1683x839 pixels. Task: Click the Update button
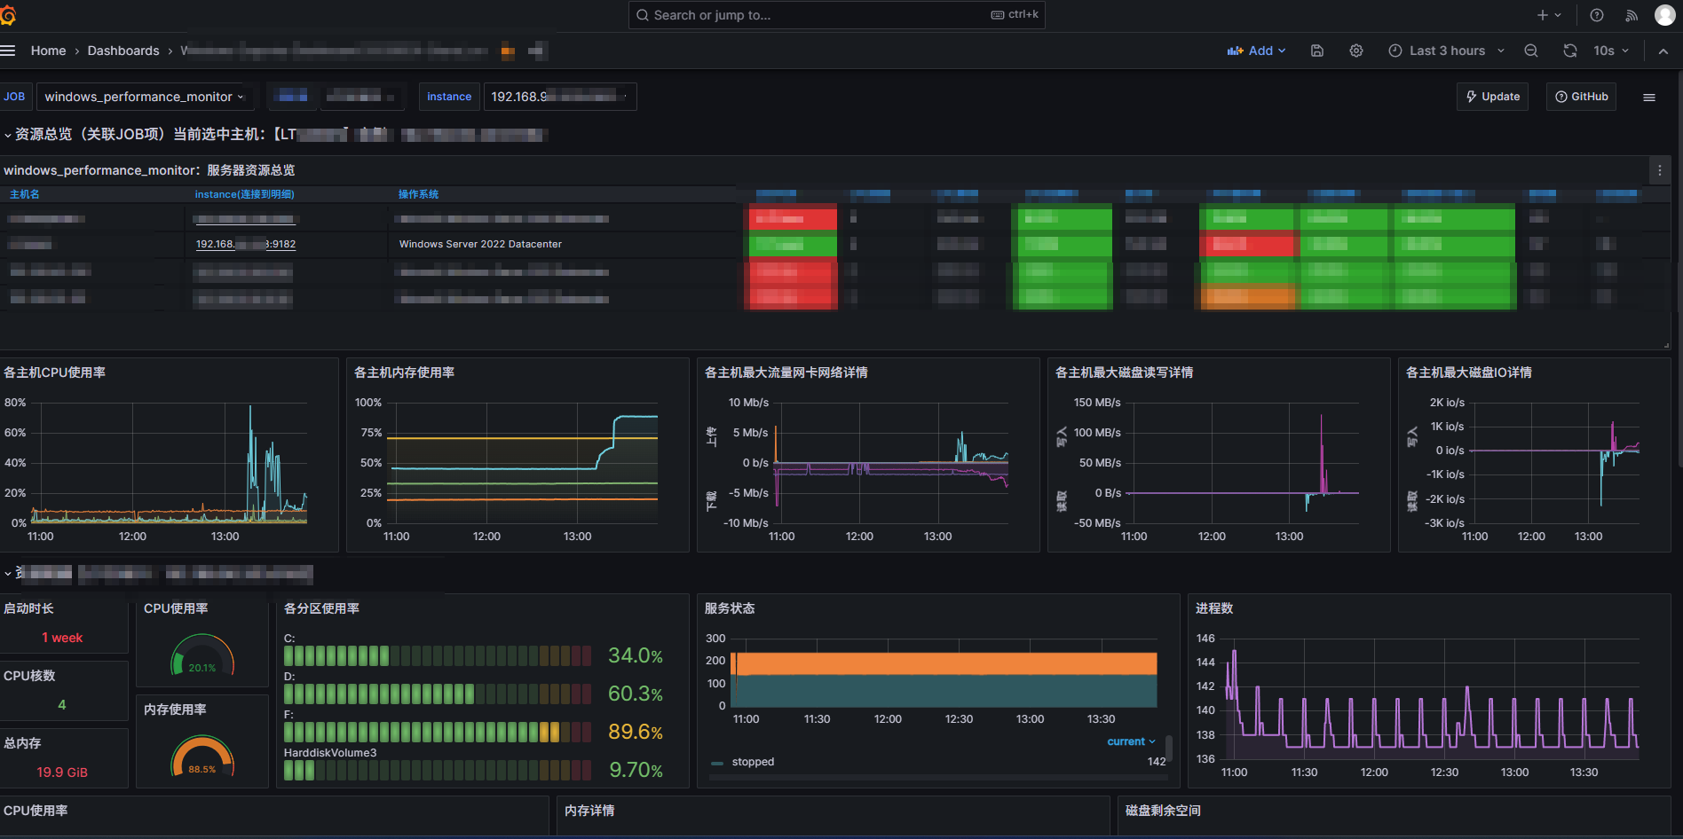[1492, 97]
